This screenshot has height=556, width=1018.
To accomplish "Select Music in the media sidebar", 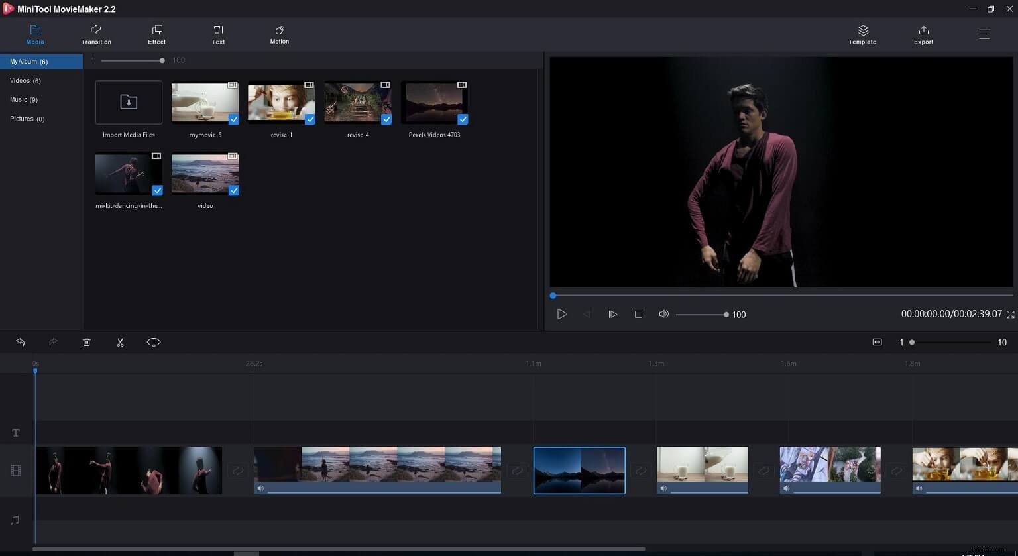I will pos(24,99).
